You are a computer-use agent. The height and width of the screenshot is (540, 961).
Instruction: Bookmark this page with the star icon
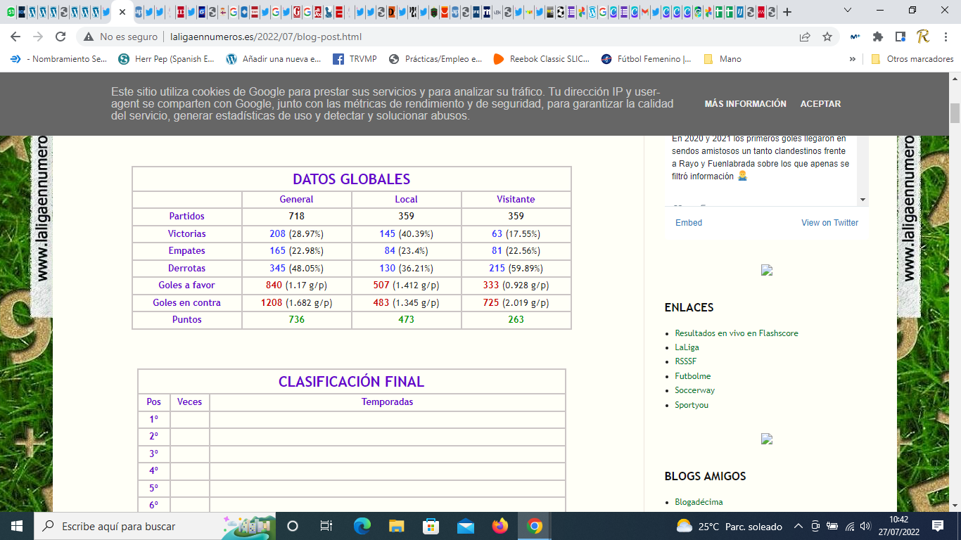coord(827,37)
